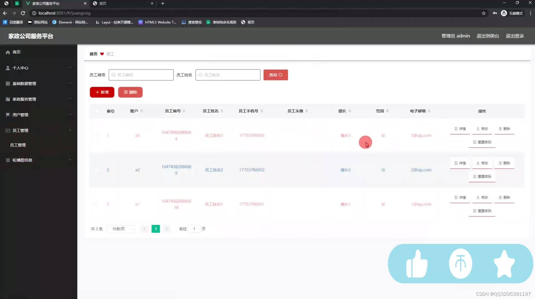535x299 pixels.
Task: Open a new browser tab with plus icon
Action: click(163, 3)
